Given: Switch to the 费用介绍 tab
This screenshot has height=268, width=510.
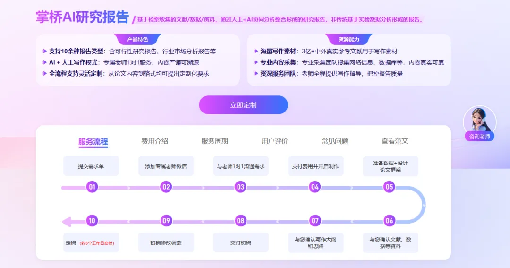Looking at the screenshot, I should tap(154, 141).
